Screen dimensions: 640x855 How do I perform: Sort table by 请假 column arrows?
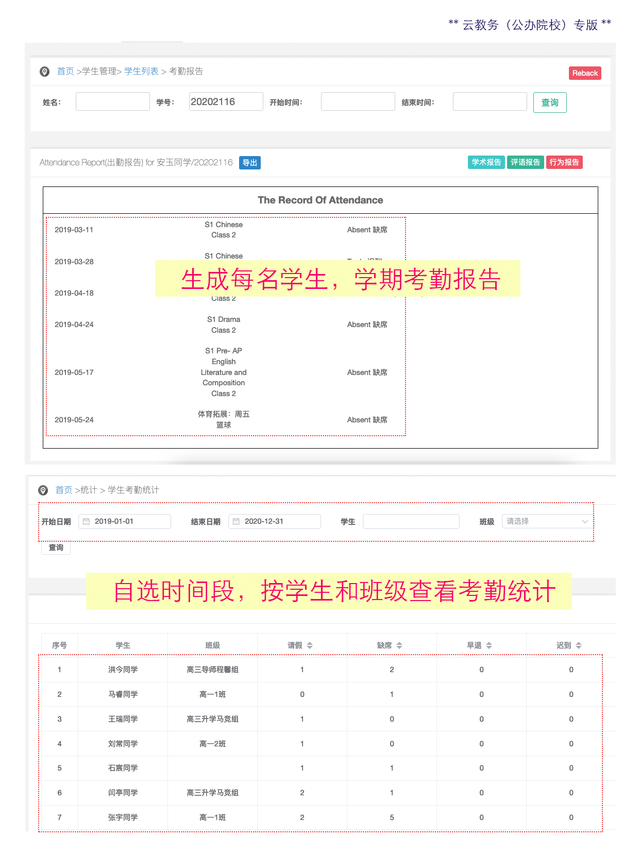(310, 645)
